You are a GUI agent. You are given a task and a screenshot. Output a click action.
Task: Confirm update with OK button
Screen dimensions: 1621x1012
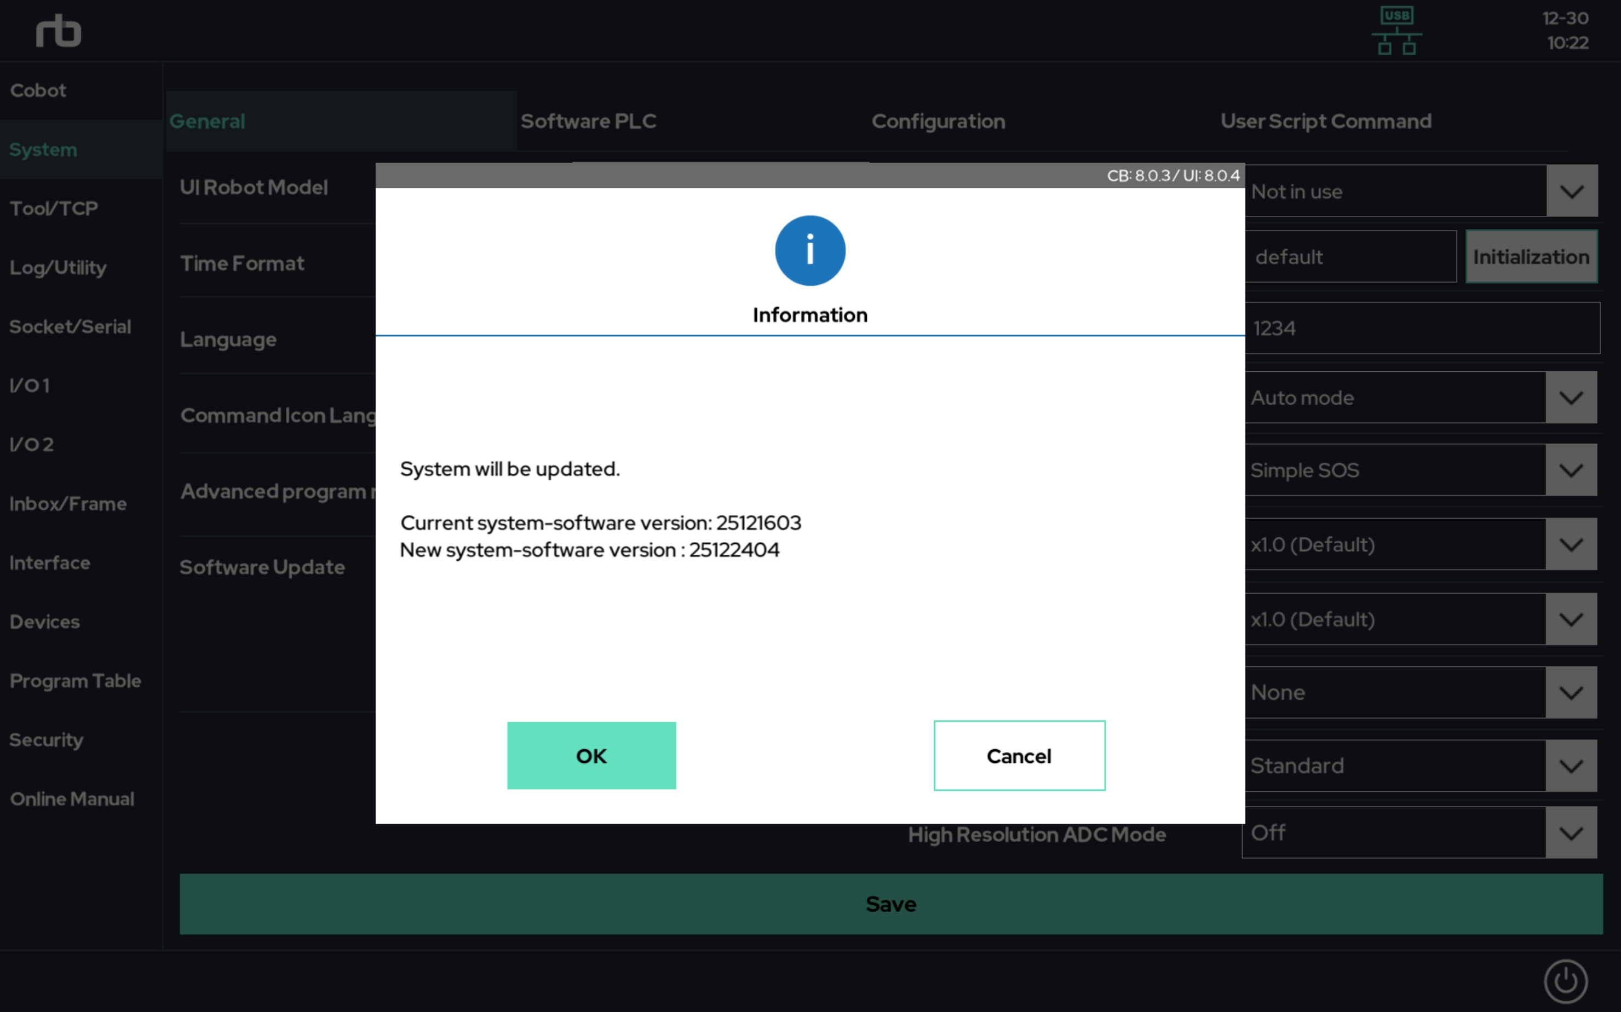(591, 755)
